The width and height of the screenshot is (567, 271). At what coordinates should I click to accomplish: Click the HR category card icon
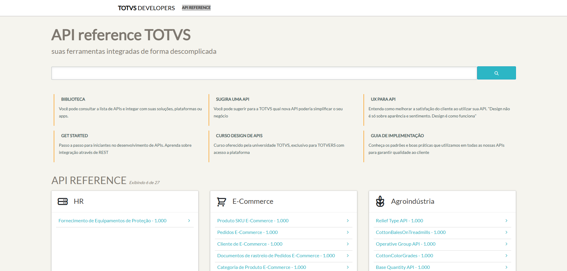coord(63,201)
